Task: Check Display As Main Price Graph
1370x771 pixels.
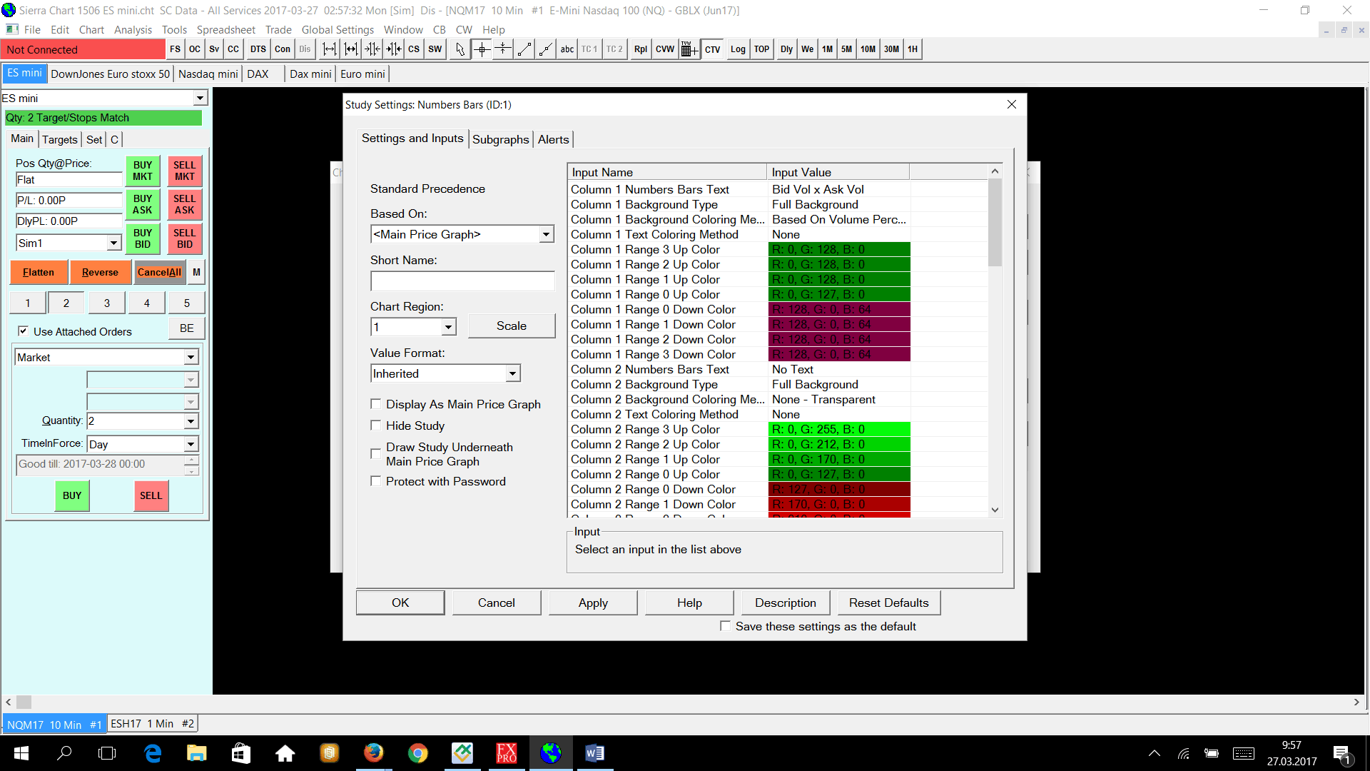Action: [376, 404]
